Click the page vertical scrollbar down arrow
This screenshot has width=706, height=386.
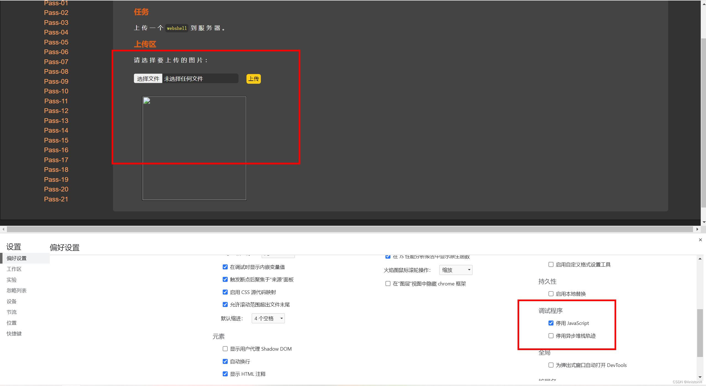click(x=704, y=222)
